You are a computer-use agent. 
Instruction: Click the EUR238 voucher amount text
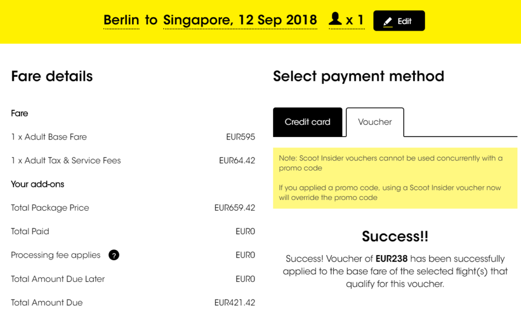[391, 259]
